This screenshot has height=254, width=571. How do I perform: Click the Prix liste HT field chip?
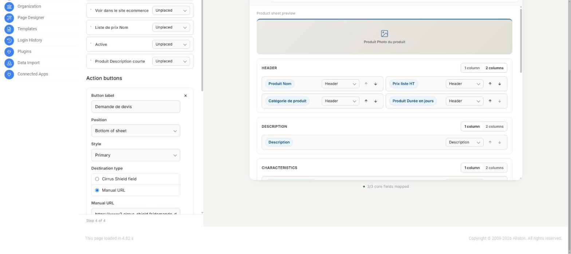click(x=403, y=84)
